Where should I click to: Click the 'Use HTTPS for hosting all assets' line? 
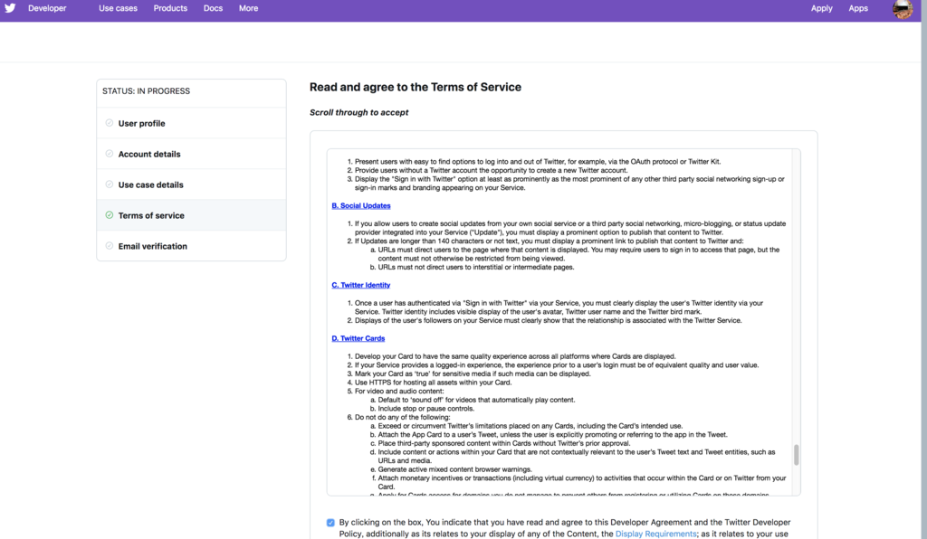(x=434, y=382)
